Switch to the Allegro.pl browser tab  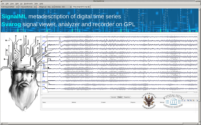pos(45,7)
